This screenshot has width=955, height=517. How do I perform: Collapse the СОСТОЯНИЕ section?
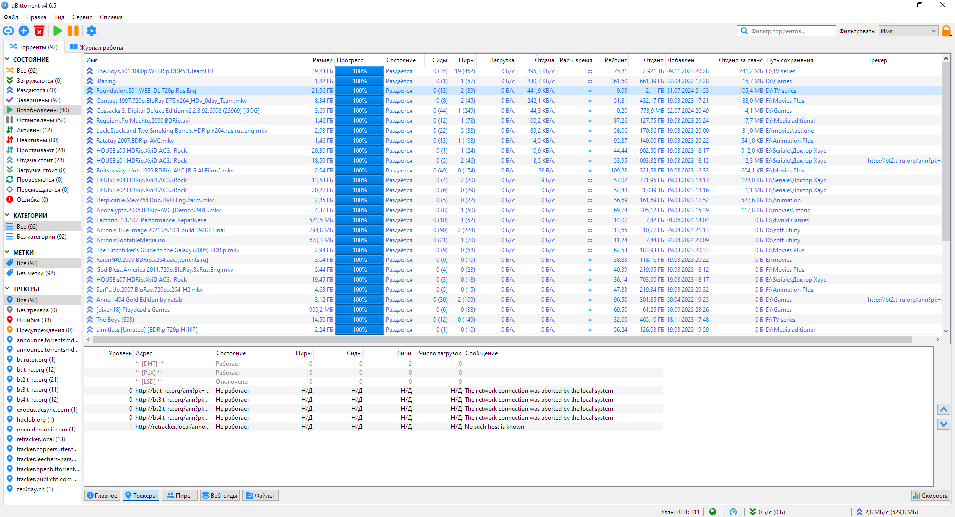(7, 59)
